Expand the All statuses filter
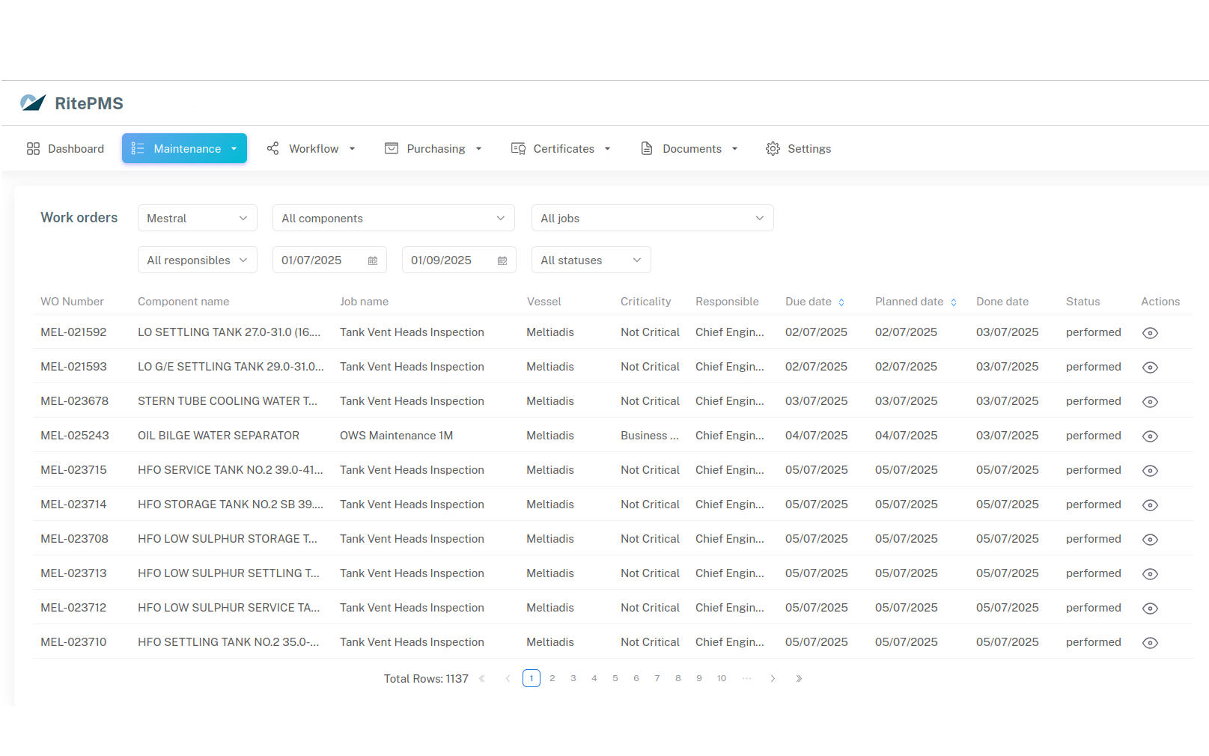1209x756 pixels. 591,260
